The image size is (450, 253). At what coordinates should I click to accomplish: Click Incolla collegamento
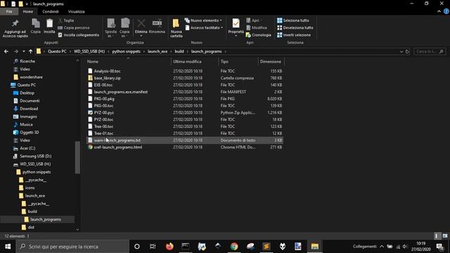[x=78, y=35]
